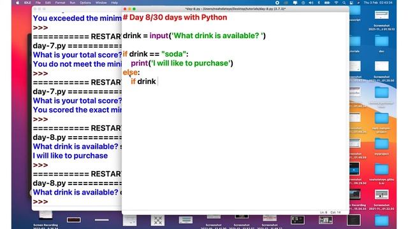The height and width of the screenshot is (229, 408).
Task: Click the date and time in menu bar
Action: 378,3
